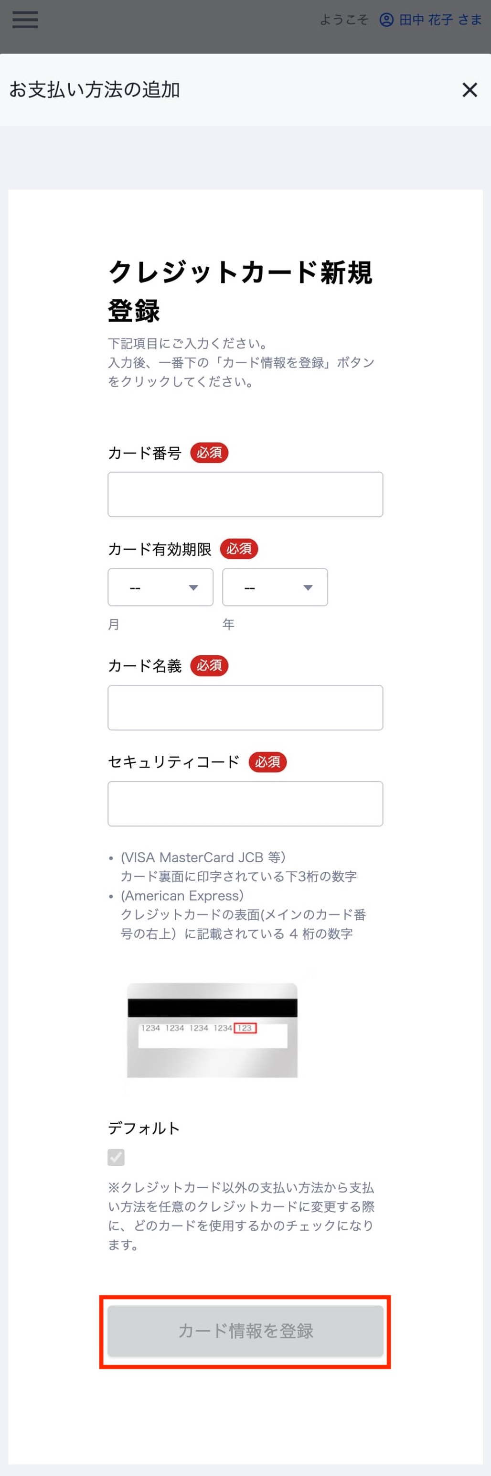
Task: Click the 必須 badge next to セキュリティコード
Action: click(x=268, y=761)
